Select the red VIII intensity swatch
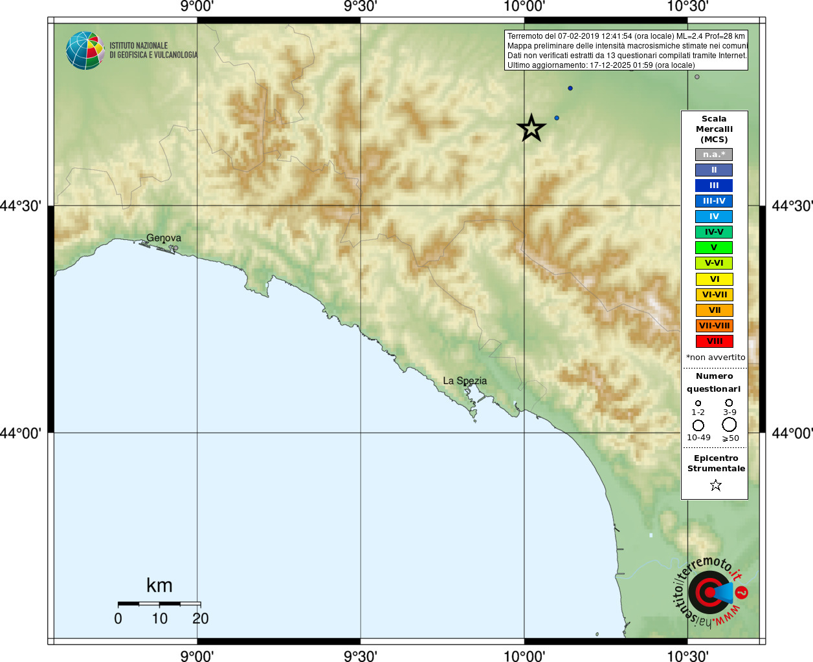The height and width of the screenshot is (662, 813). 714,341
